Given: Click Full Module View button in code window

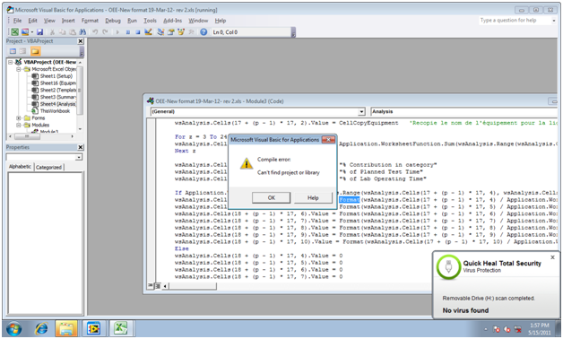Looking at the screenshot, I should [x=157, y=286].
